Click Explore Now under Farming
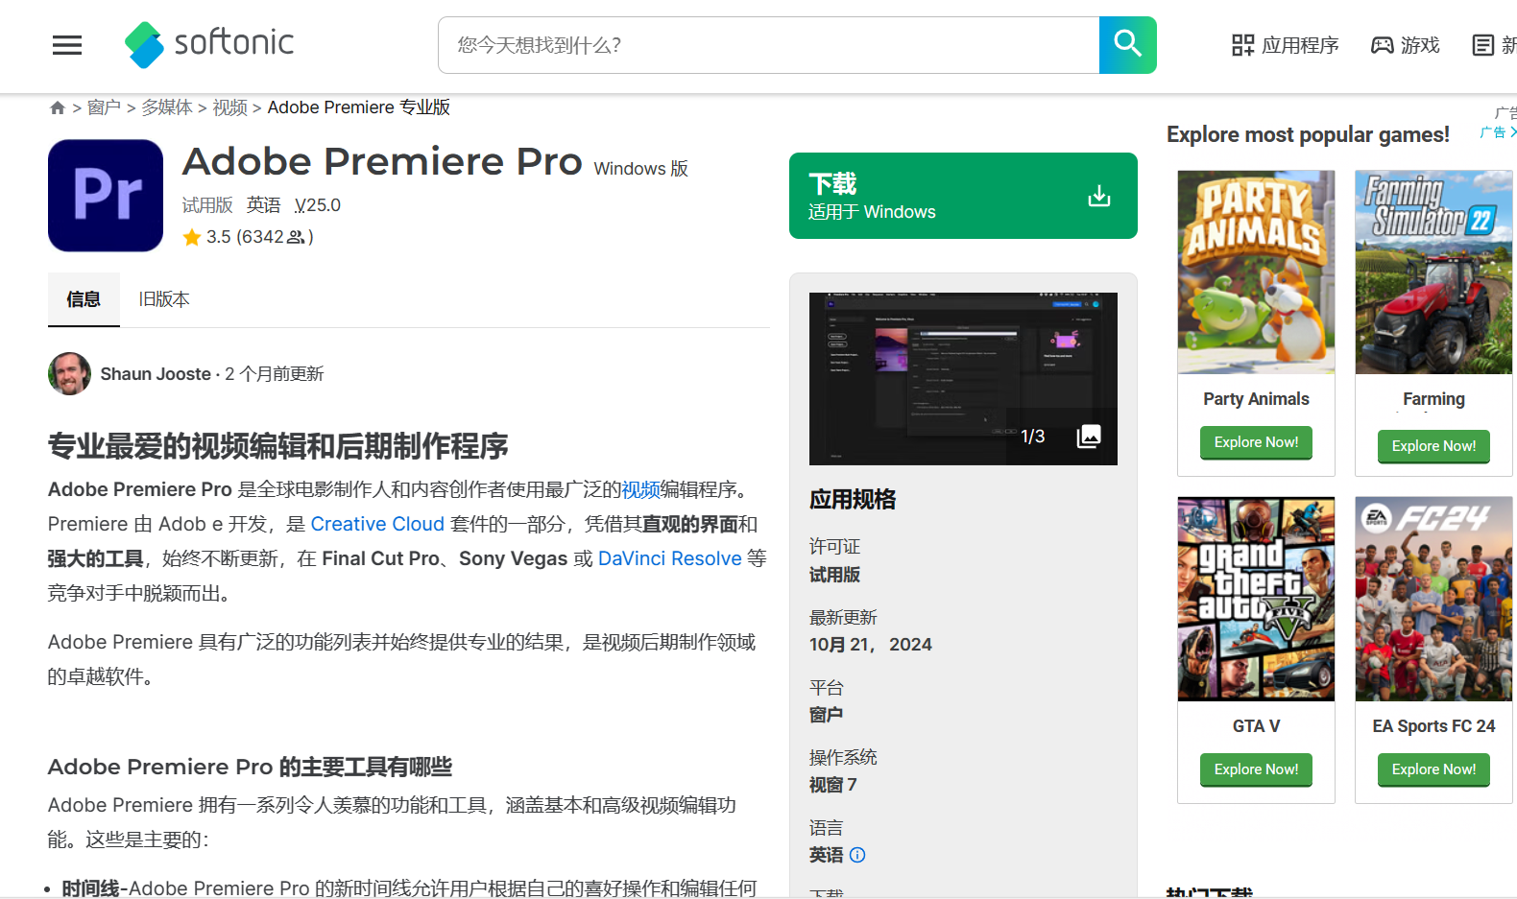Viewport: 1517px width, 899px height. click(x=1433, y=446)
